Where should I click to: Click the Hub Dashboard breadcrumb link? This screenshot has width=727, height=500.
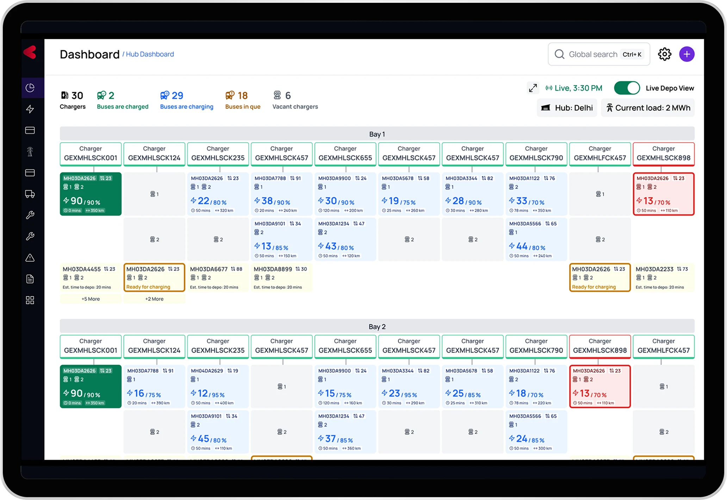click(150, 54)
